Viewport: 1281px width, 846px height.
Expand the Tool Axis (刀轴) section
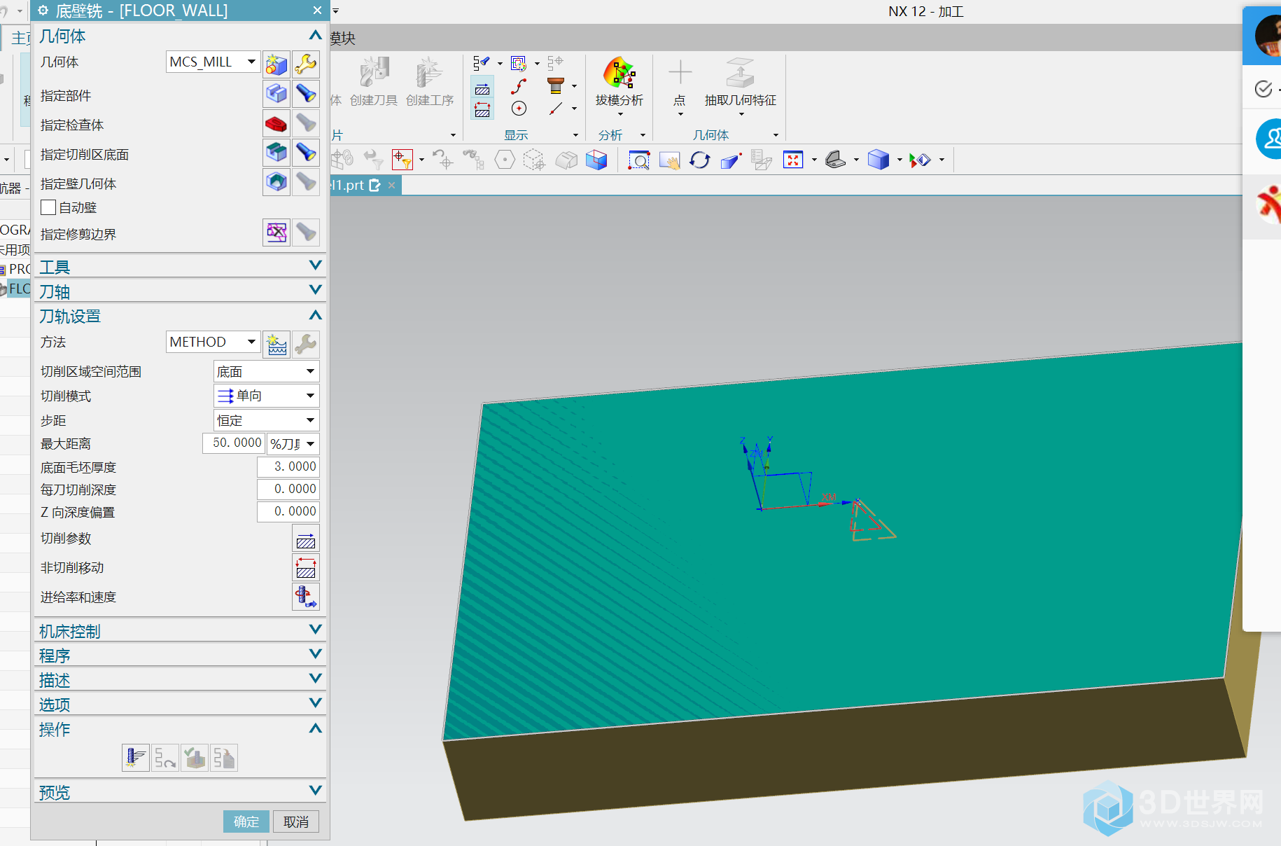[x=315, y=290]
